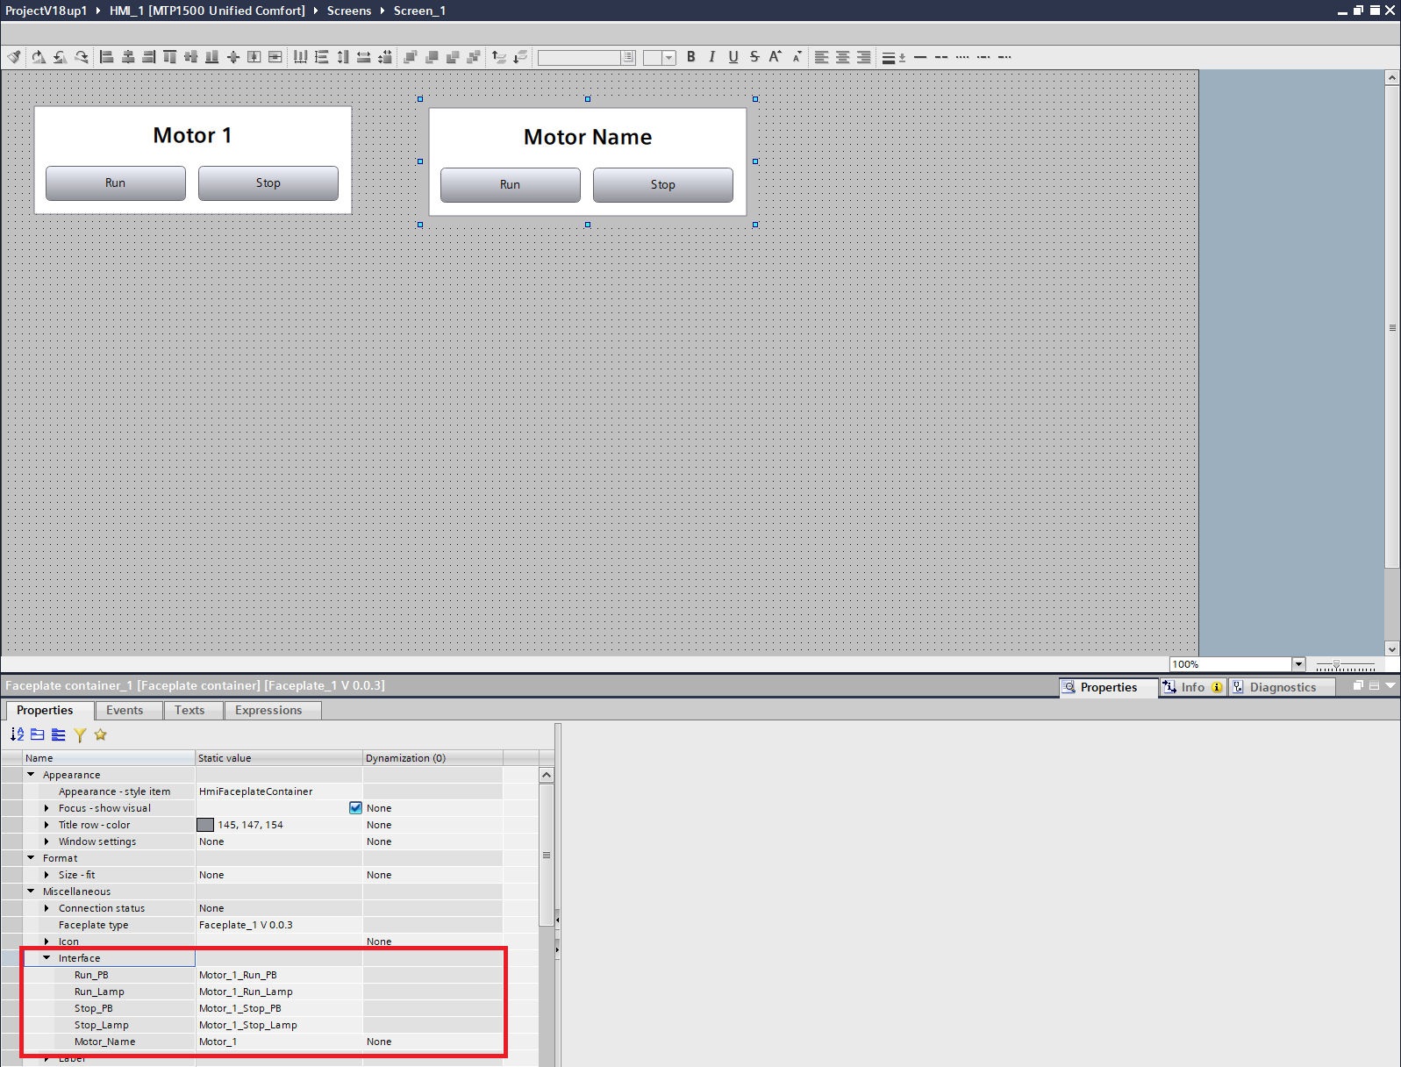Open the zoom level 100% dropdown

(x=1298, y=664)
